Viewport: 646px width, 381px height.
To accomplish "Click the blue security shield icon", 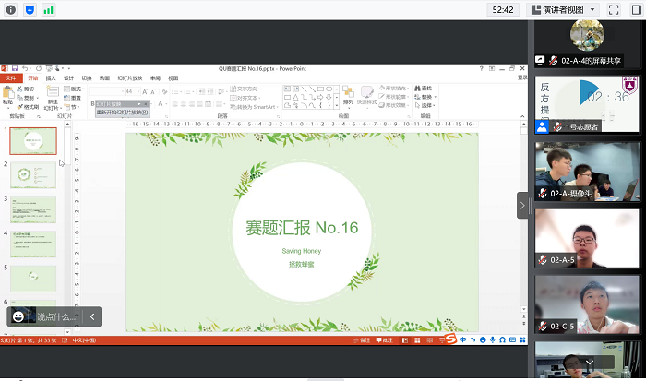I will point(30,10).
